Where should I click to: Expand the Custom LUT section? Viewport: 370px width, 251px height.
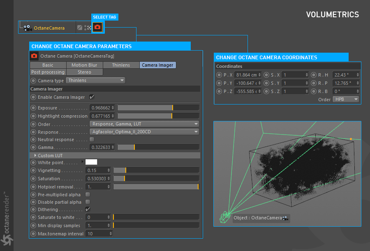coord(35,156)
